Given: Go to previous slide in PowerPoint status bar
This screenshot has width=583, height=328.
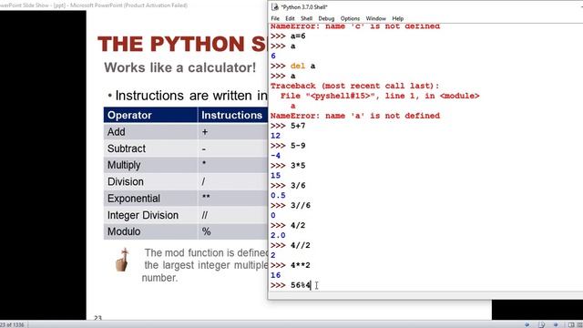Looking at the screenshot, I should point(527,324).
